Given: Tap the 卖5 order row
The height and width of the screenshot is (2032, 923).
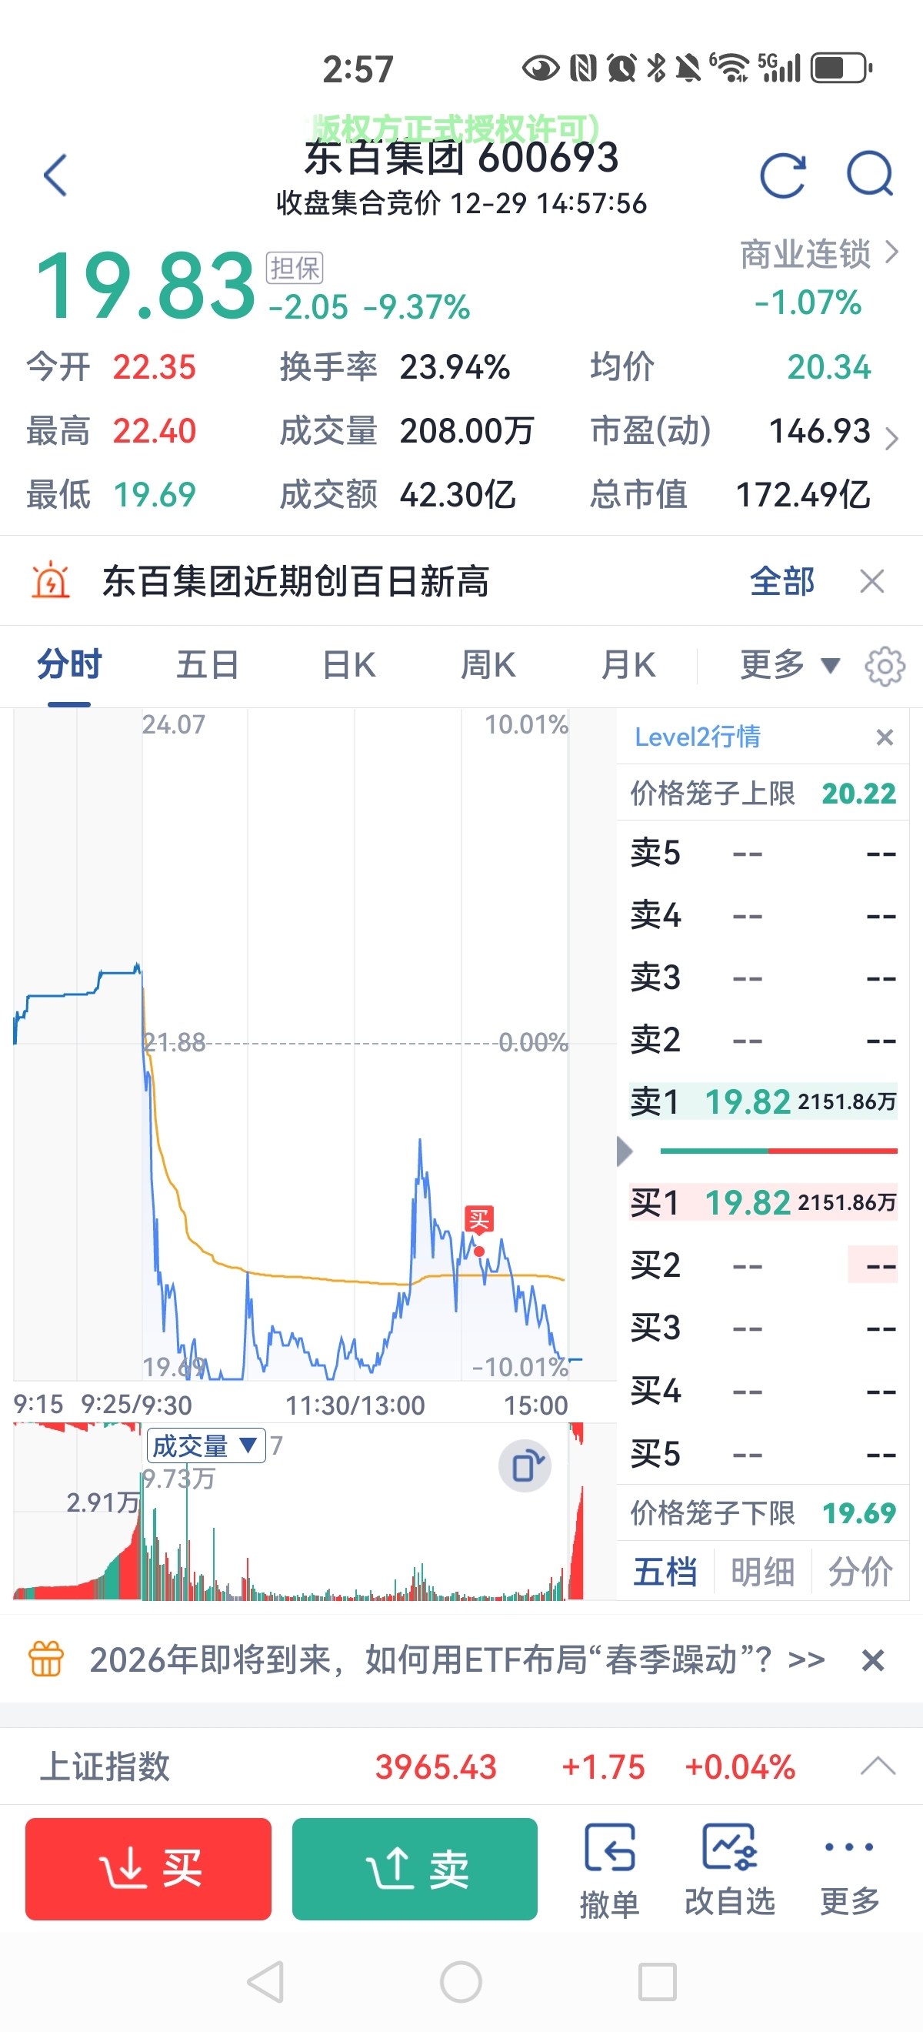Looking at the screenshot, I should pyautogui.click(x=763, y=854).
